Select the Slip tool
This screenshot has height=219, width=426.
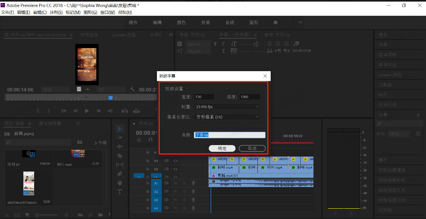pos(120,165)
